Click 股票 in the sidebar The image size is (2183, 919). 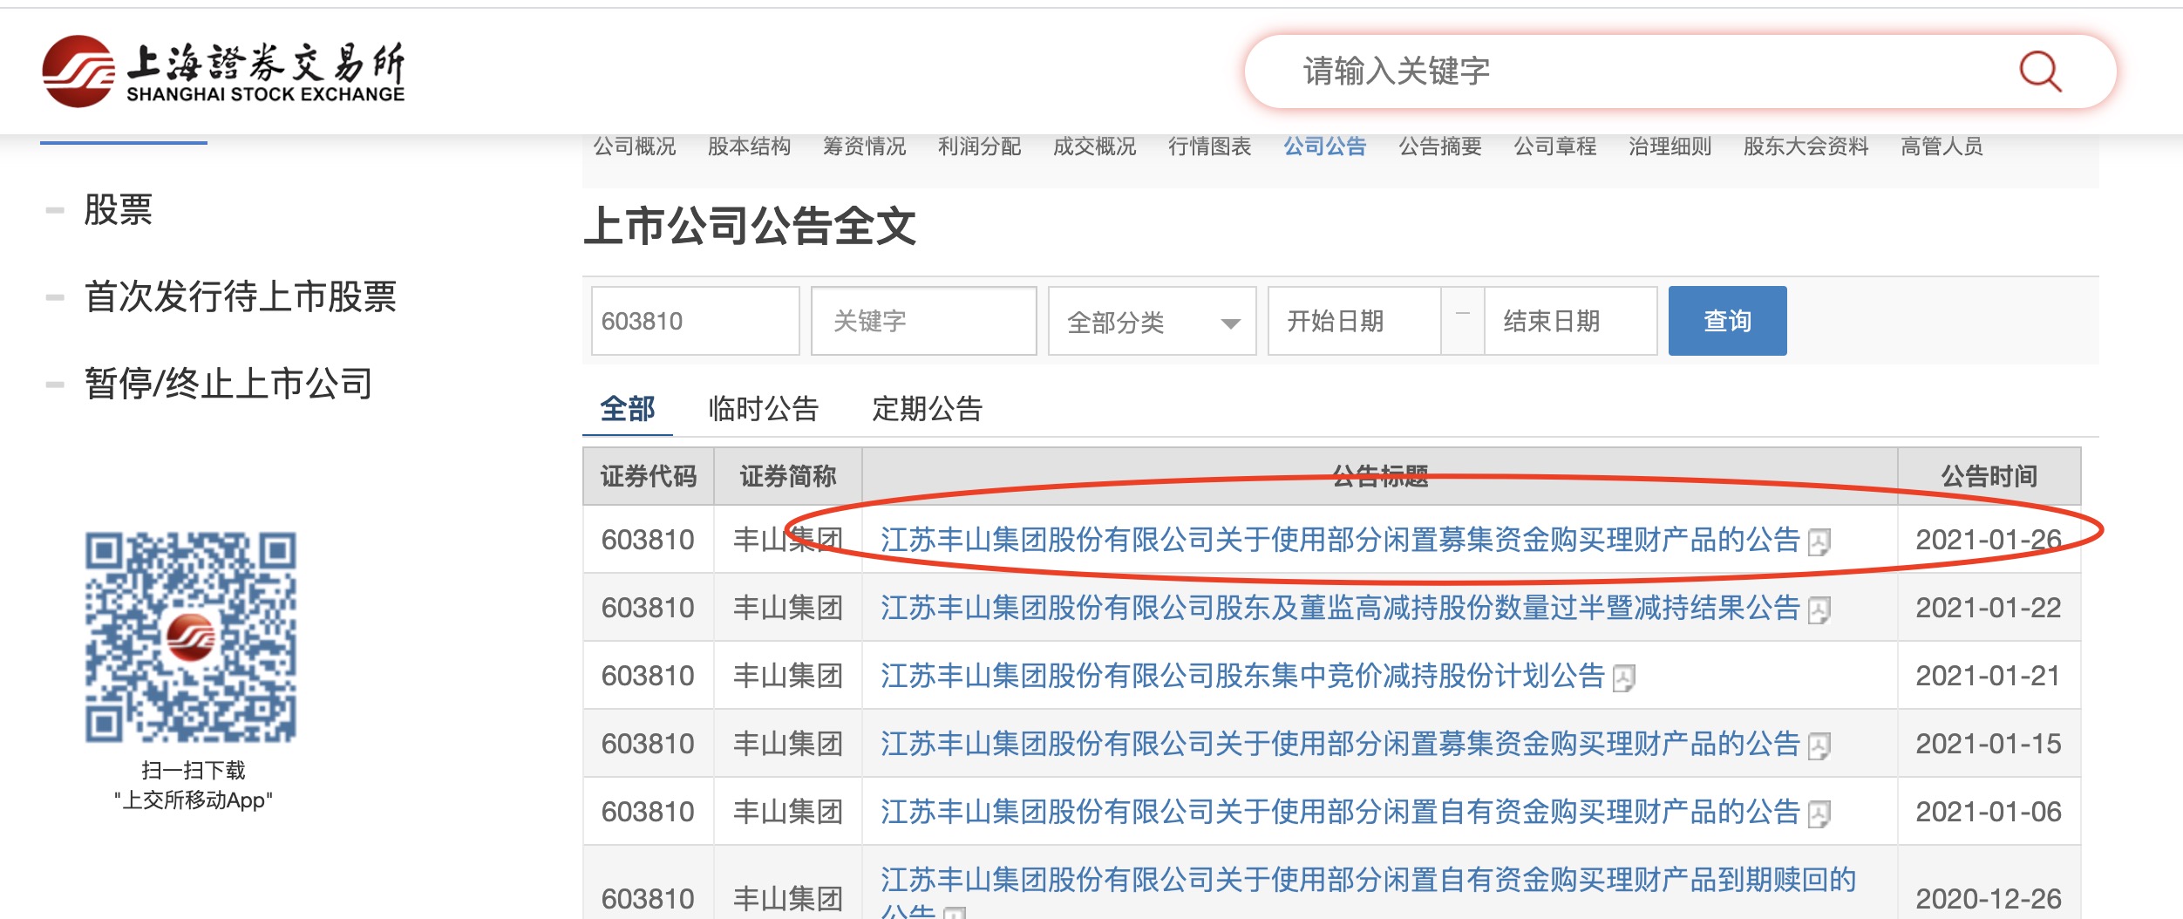[x=119, y=210]
